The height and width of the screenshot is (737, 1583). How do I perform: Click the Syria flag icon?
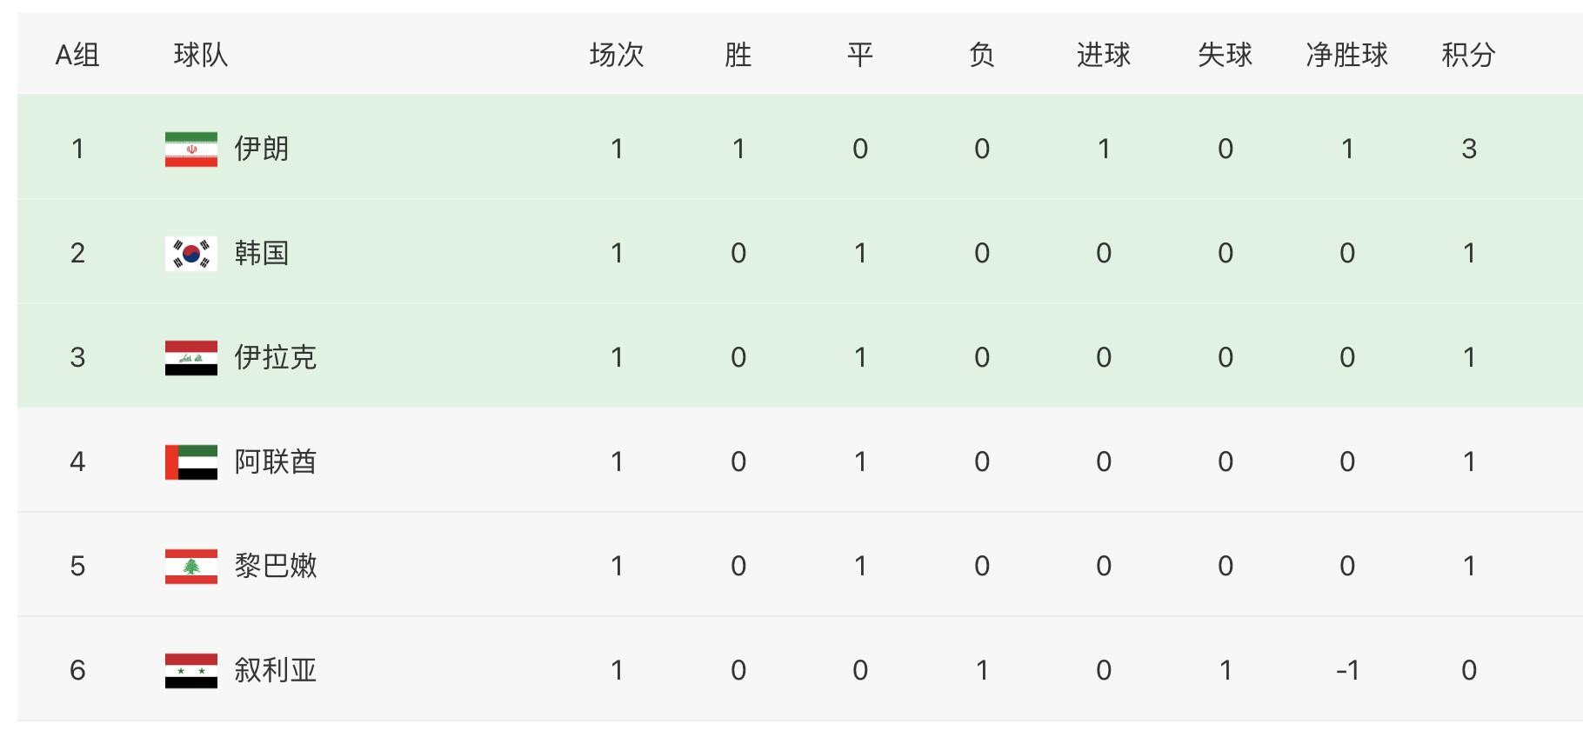[x=191, y=670]
